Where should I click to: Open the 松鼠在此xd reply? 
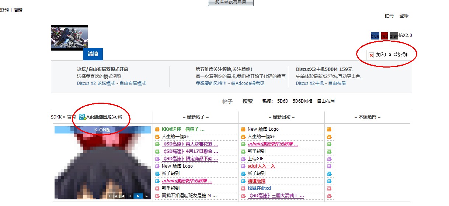(259, 188)
